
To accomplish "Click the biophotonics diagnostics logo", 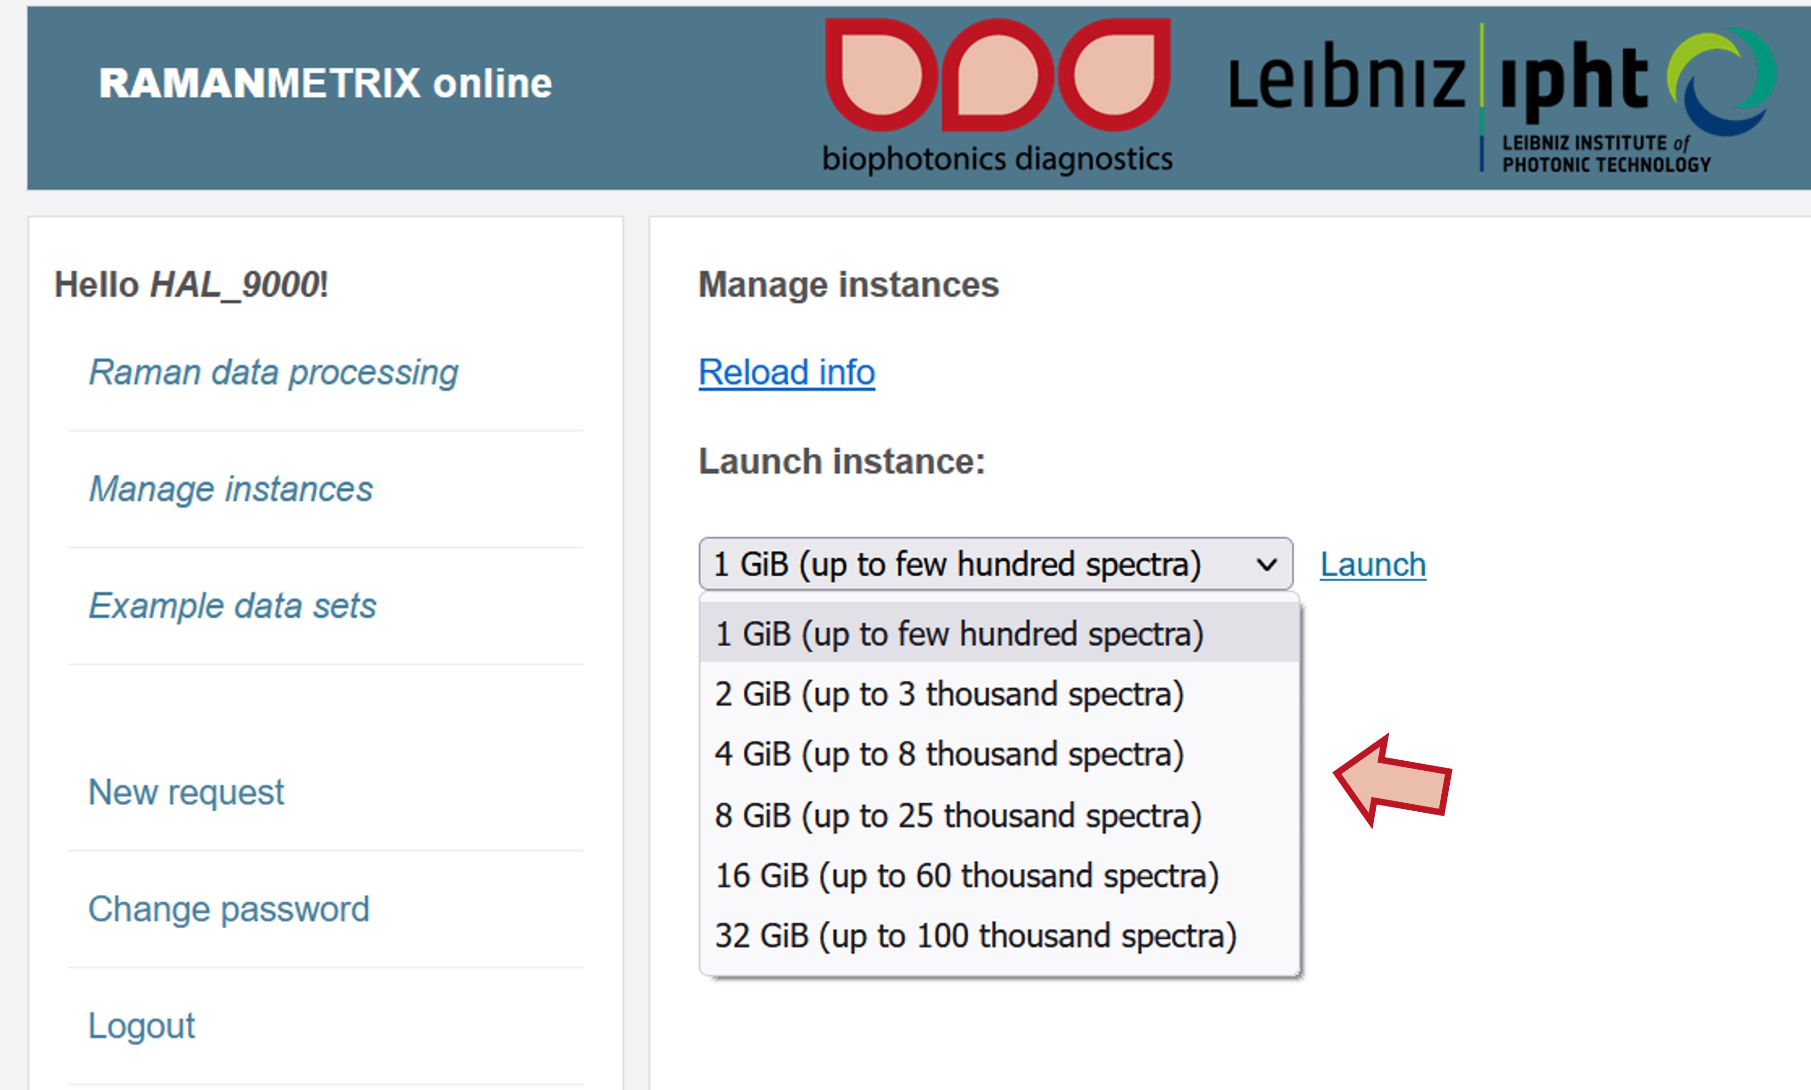I will [997, 96].
